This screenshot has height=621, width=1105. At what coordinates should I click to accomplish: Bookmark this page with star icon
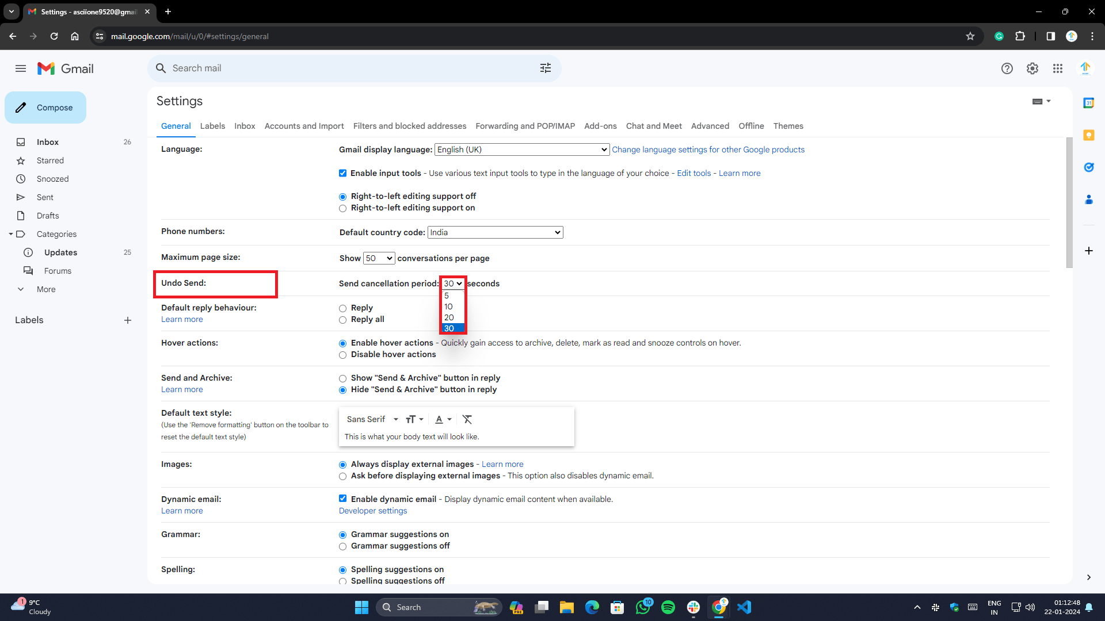(x=970, y=36)
